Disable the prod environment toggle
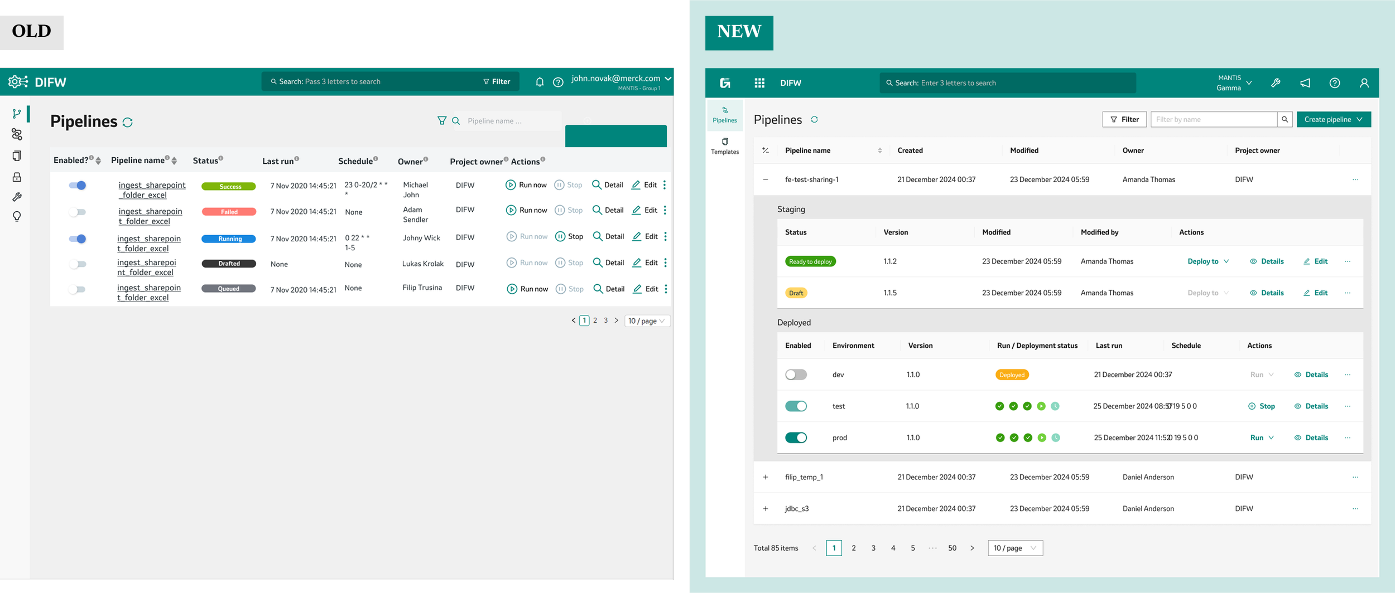Screen dimensions: 1395x593 coord(796,438)
